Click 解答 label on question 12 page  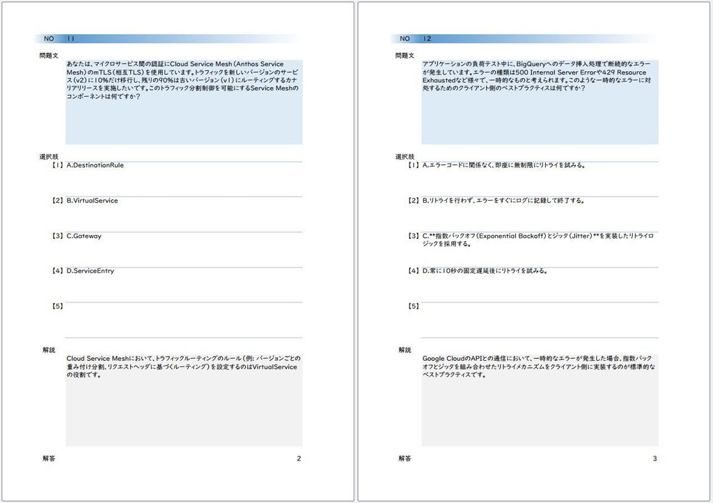pyautogui.click(x=405, y=458)
